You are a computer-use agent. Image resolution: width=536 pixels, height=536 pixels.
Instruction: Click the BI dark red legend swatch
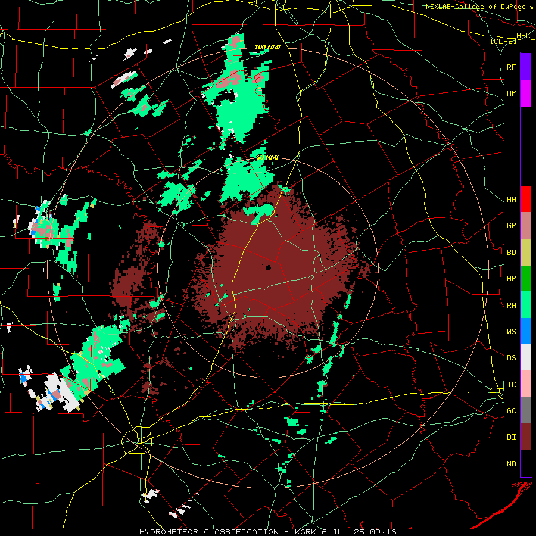526,437
